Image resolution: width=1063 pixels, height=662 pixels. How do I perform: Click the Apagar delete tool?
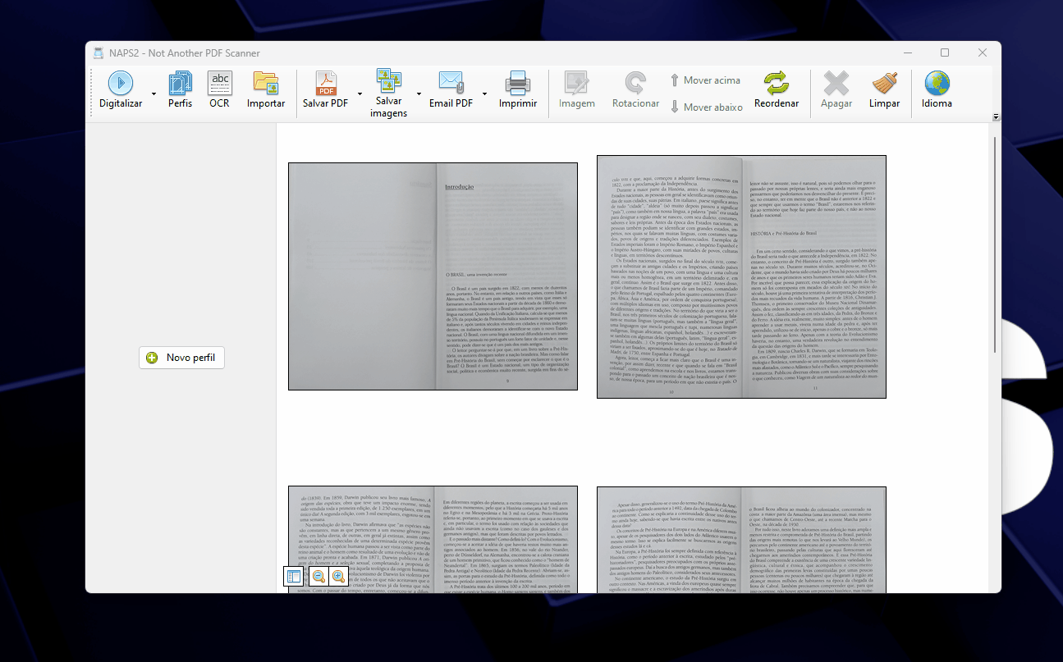click(x=836, y=90)
